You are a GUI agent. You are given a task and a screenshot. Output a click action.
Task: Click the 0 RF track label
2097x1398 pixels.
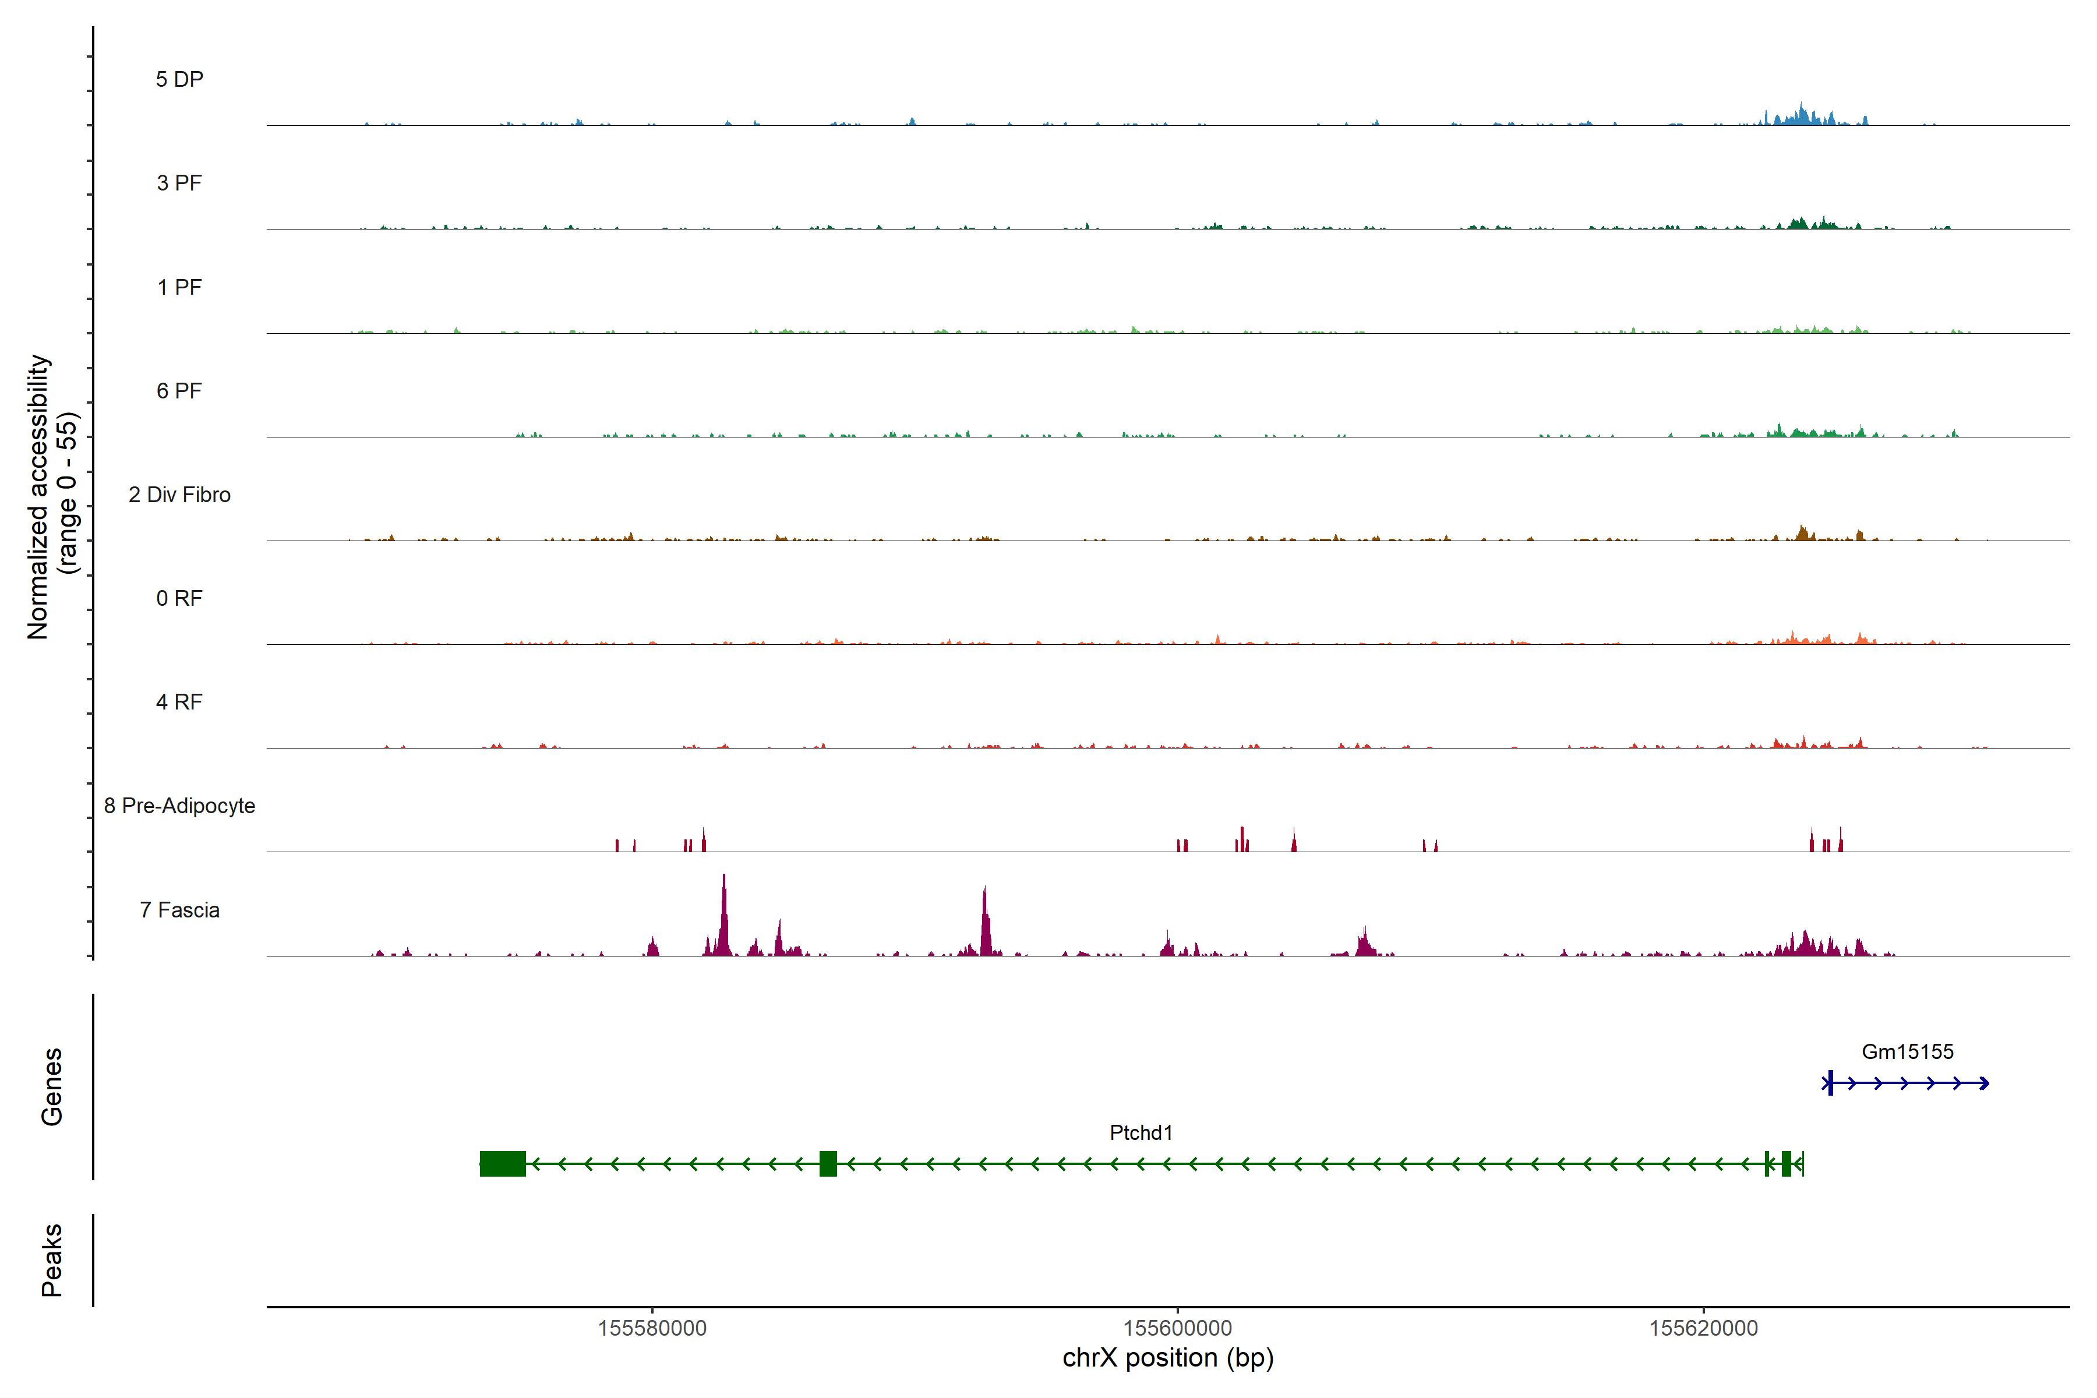point(179,598)
